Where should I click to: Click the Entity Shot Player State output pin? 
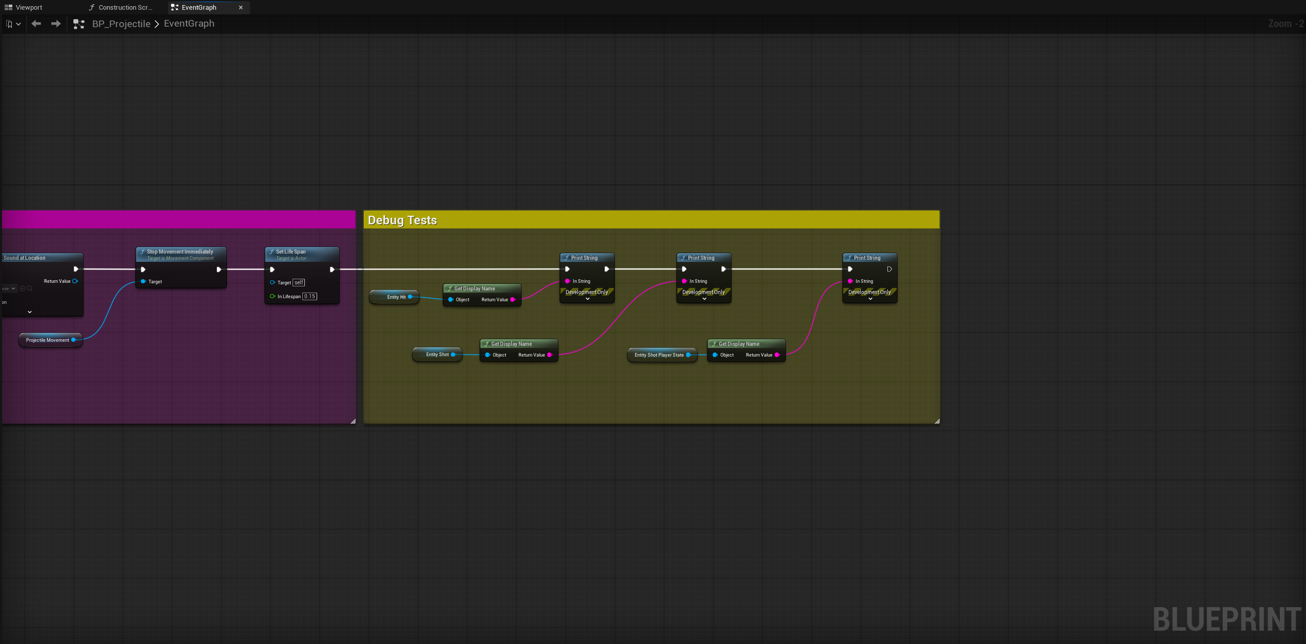(688, 355)
